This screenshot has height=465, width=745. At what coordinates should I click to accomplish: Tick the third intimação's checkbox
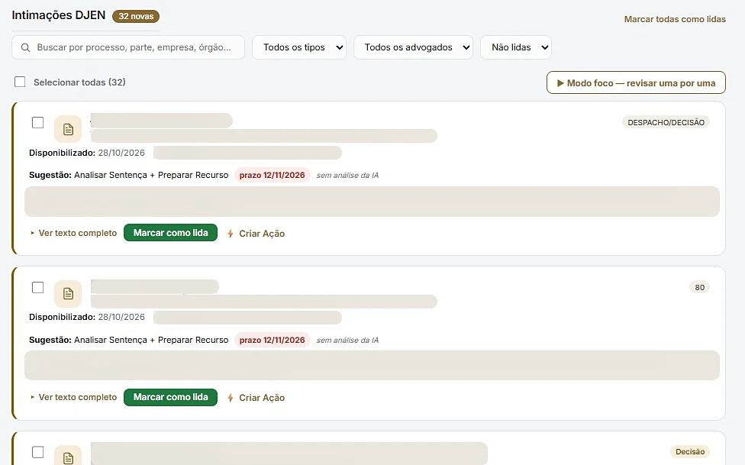pyautogui.click(x=37, y=452)
